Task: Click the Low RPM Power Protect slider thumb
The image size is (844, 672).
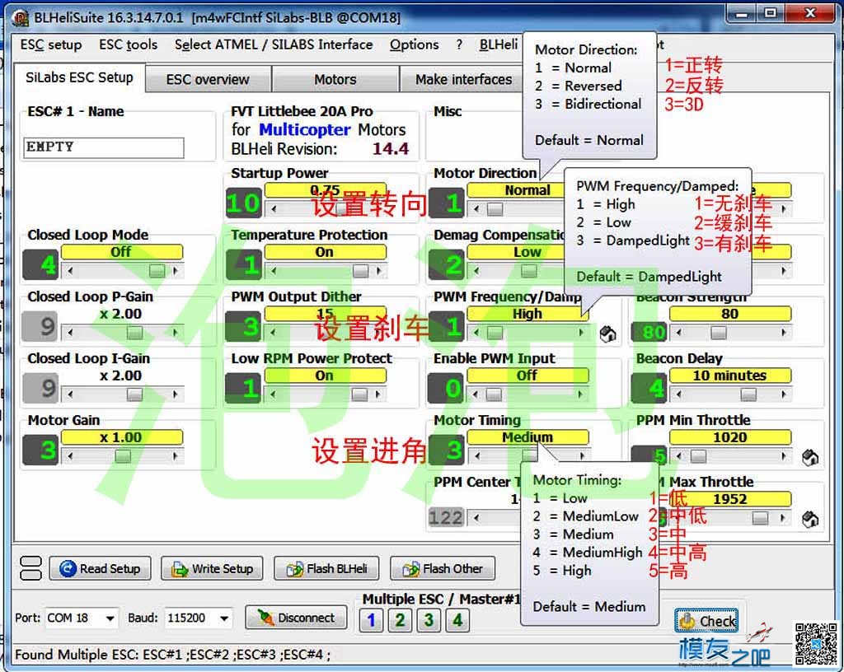Action: [x=359, y=394]
